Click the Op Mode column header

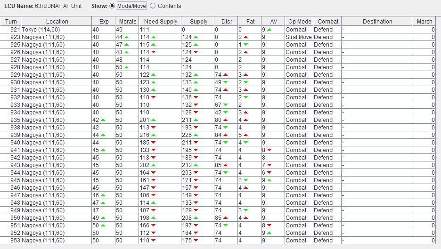[x=299, y=21]
